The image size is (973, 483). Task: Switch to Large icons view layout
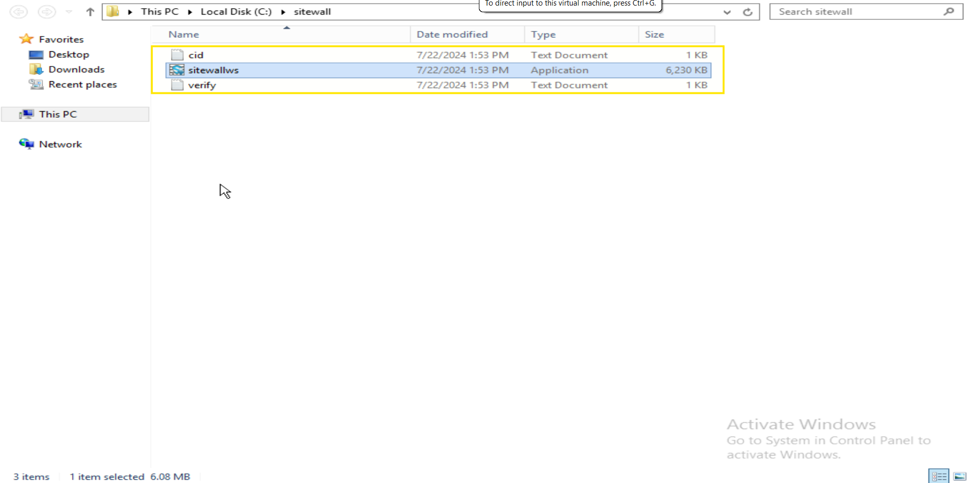[x=960, y=476]
